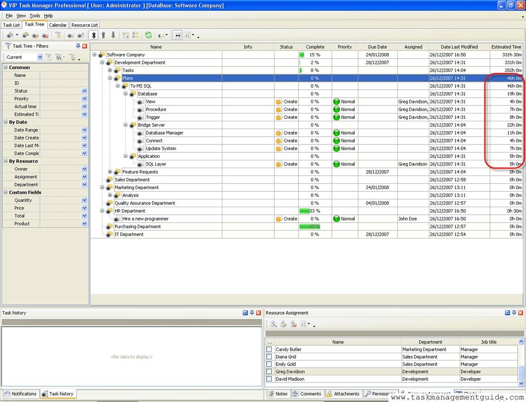Open the Department filter dropdown
Image resolution: width=526 pixels, height=402 pixels.
[84, 185]
